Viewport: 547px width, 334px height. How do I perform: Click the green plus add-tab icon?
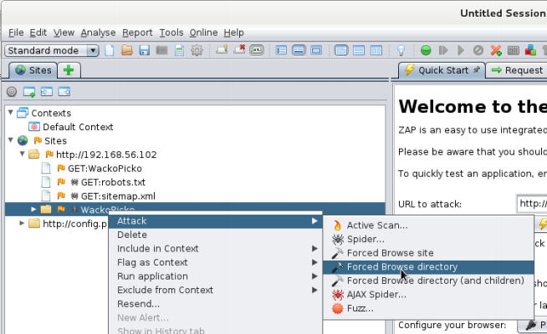pyautogui.click(x=69, y=70)
